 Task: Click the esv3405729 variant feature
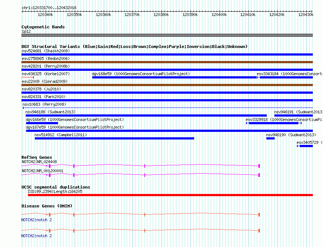coord(306,146)
